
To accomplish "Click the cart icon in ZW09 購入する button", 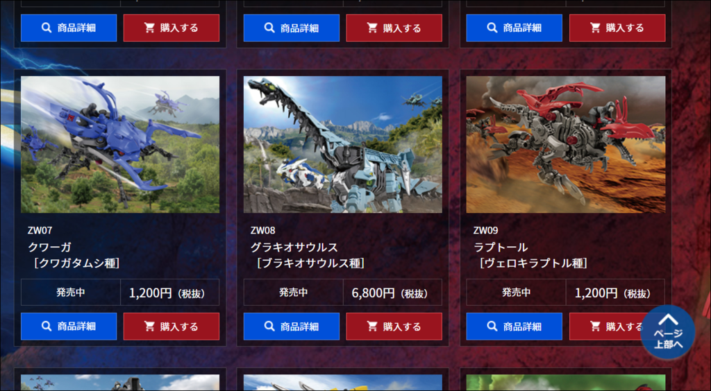I will pos(595,327).
